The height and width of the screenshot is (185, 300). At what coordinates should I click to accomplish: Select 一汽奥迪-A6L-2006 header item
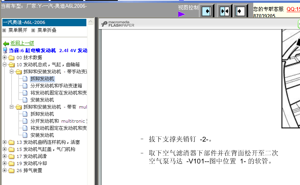click(x=44, y=22)
